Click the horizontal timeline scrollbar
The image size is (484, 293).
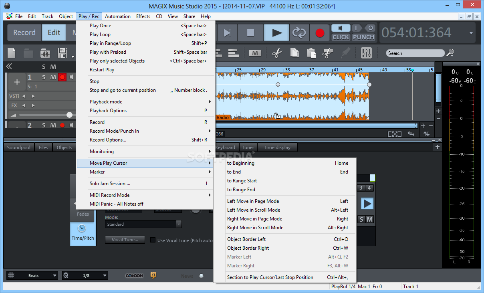point(316,126)
